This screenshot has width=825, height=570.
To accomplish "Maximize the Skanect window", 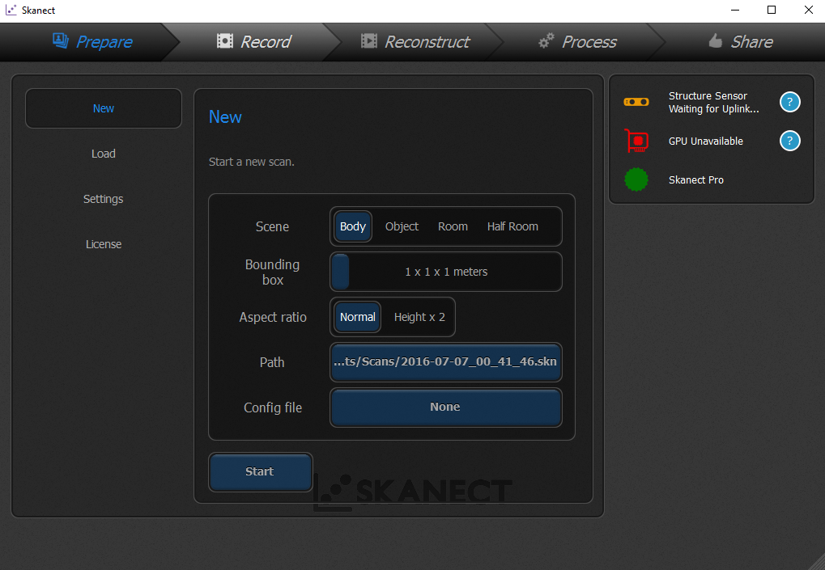I will 772,10.
